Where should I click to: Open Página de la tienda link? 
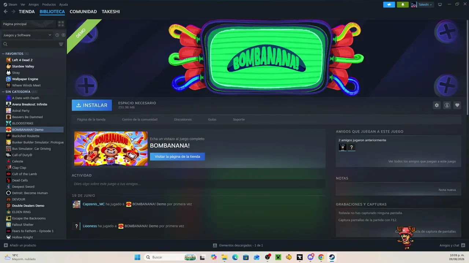tap(91, 119)
